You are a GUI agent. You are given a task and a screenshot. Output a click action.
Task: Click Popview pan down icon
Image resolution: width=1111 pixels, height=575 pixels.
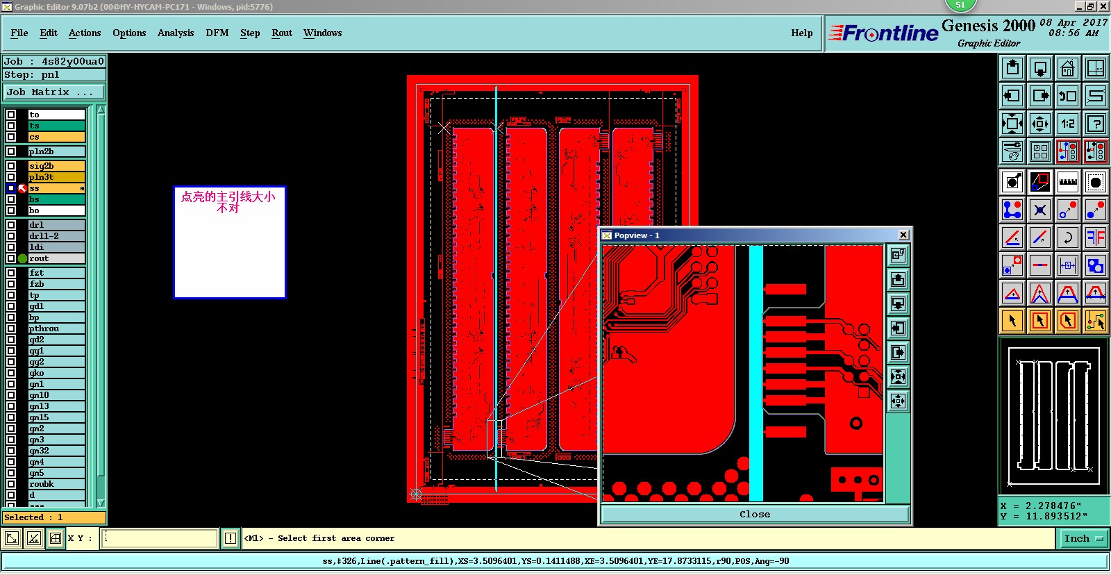tap(898, 303)
